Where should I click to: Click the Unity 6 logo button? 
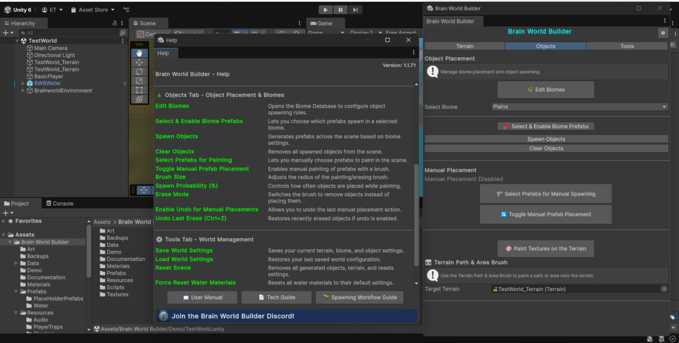18,10
